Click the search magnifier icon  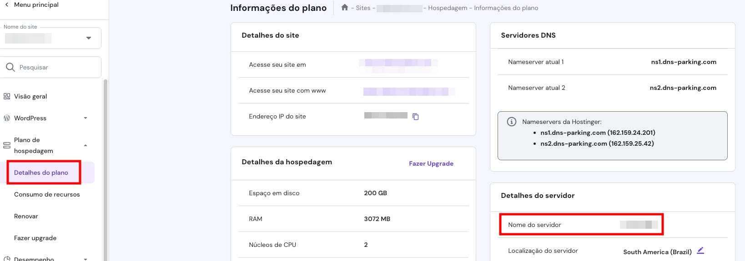10,67
